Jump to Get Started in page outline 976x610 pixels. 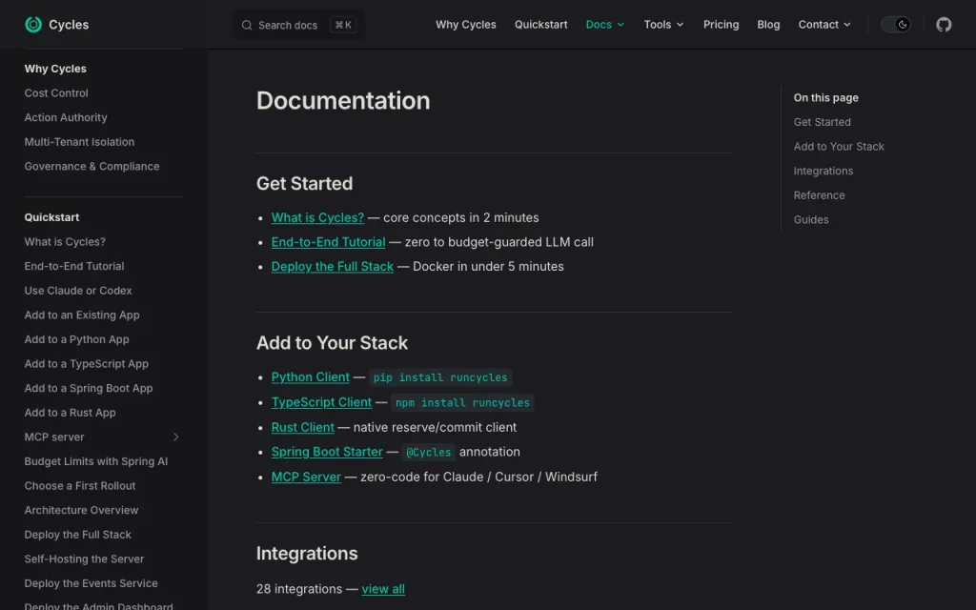[822, 122]
